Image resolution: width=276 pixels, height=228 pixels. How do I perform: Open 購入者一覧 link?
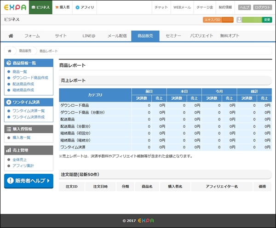pos(22,137)
